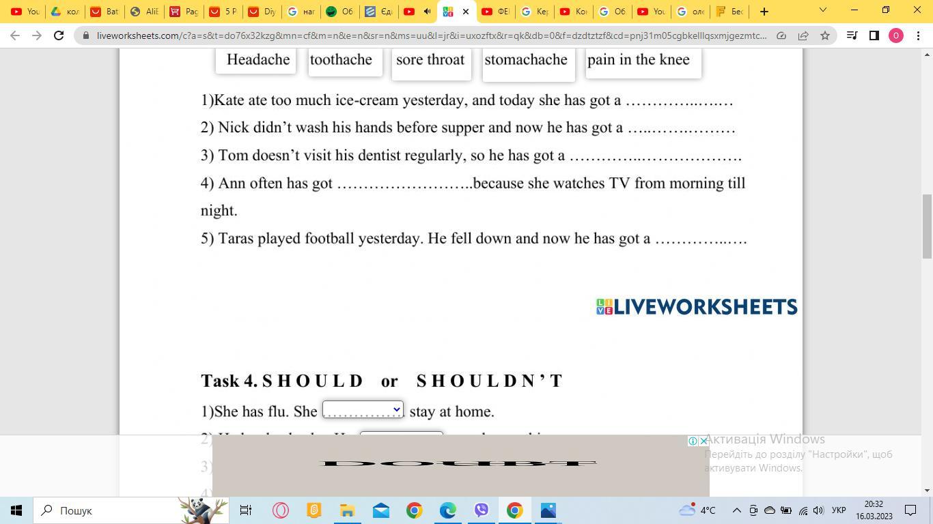Viewport: 933px width, 524px height.
Task: Open Chrome's three-dot menu
Action: [x=918, y=35]
